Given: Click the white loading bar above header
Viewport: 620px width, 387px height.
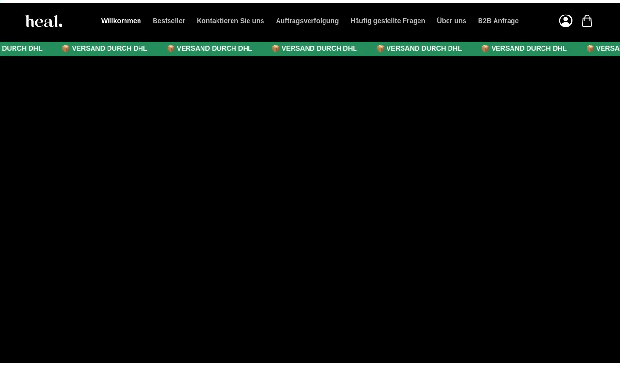Looking at the screenshot, I should click(x=310, y=1).
